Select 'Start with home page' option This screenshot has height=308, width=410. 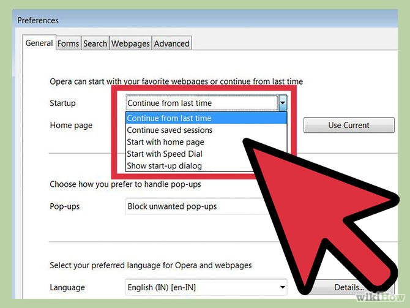point(165,142)
